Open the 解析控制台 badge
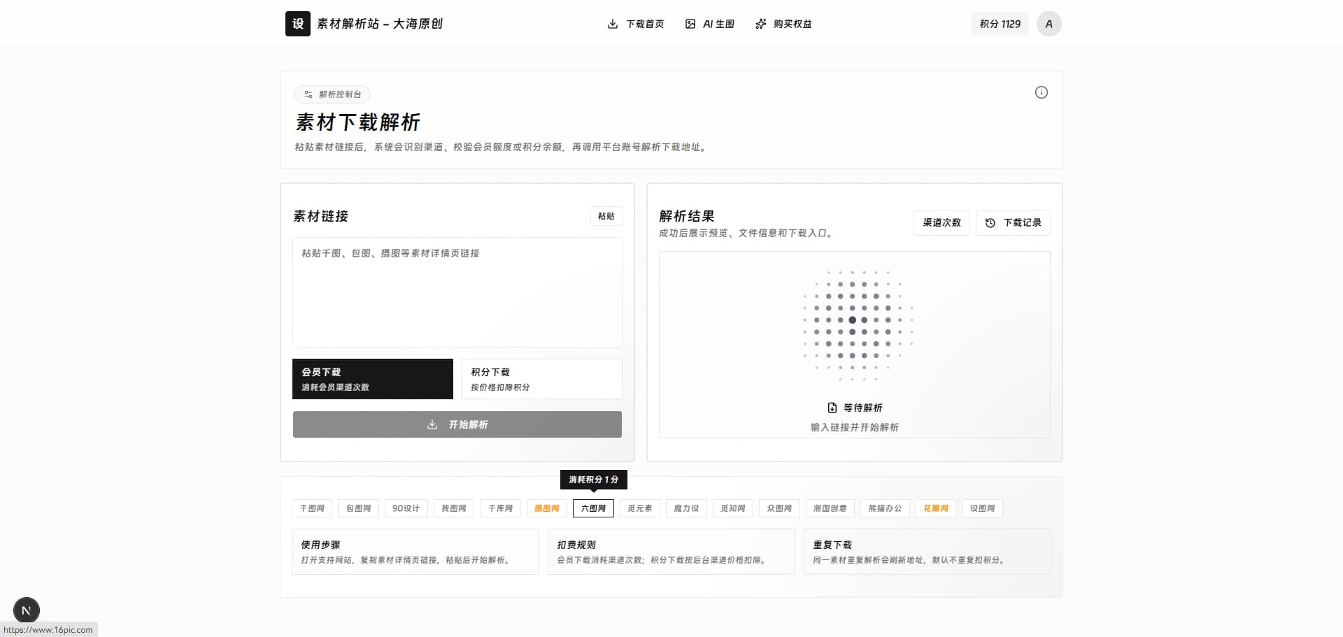 pos(333,94)
